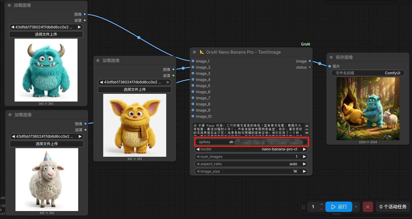Screen dimensions: 412x219
Task: Choose previous image file on the yellow monster node
Action: coord(101,82)
